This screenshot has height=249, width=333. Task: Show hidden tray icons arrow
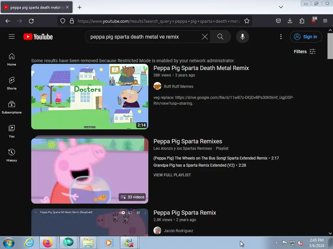pyautogui.click(x=276, y=243)
